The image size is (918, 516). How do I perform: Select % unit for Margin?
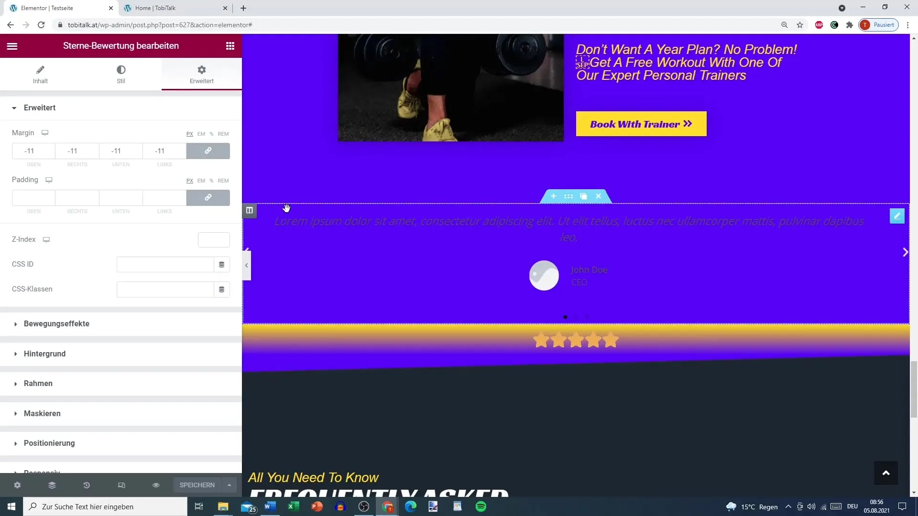(x=211, y=134)
